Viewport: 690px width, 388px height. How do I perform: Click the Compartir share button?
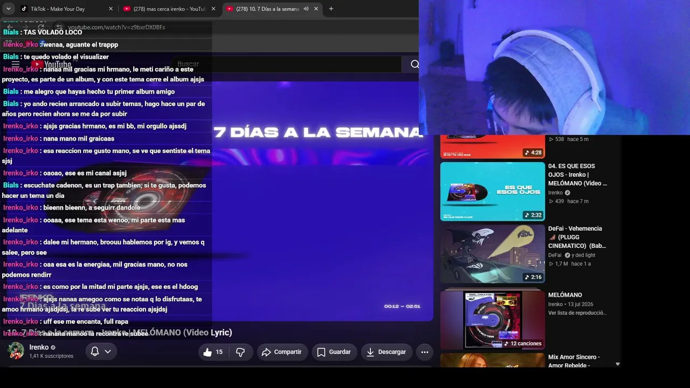click(x=281, y=352)
